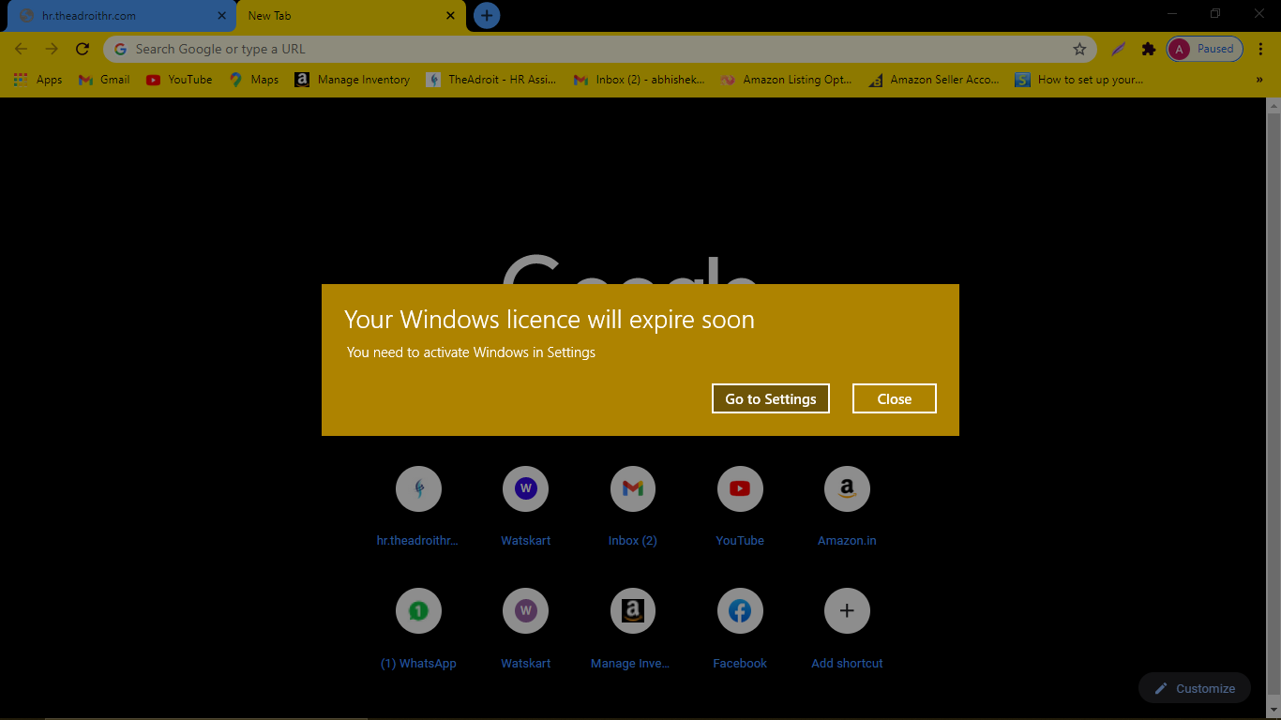
Task: Open the new tab plus button
Action: pyautogui.click(x=487, y=15)
